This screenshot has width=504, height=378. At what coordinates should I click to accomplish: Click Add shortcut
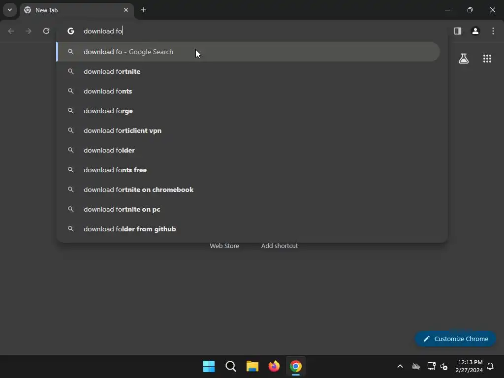tap(280, 246)
